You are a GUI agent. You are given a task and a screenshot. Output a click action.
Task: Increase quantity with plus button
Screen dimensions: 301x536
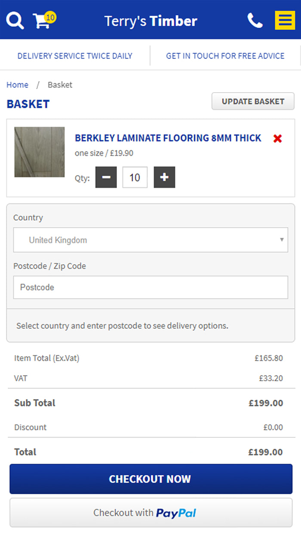pyautogui.click(x=164, y=178)
